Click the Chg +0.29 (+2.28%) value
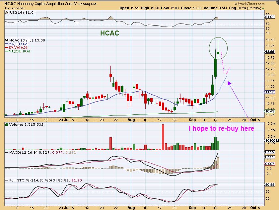 (x=245, y=8)
